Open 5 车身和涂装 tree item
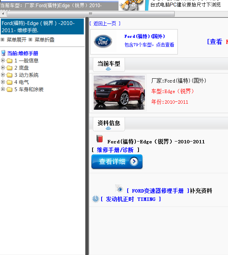This screenshot has width=228, height=255. [29, 89]
